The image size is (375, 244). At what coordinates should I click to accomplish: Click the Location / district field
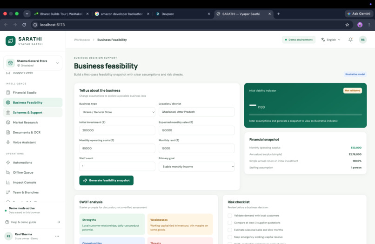click(x=197, y=112)
